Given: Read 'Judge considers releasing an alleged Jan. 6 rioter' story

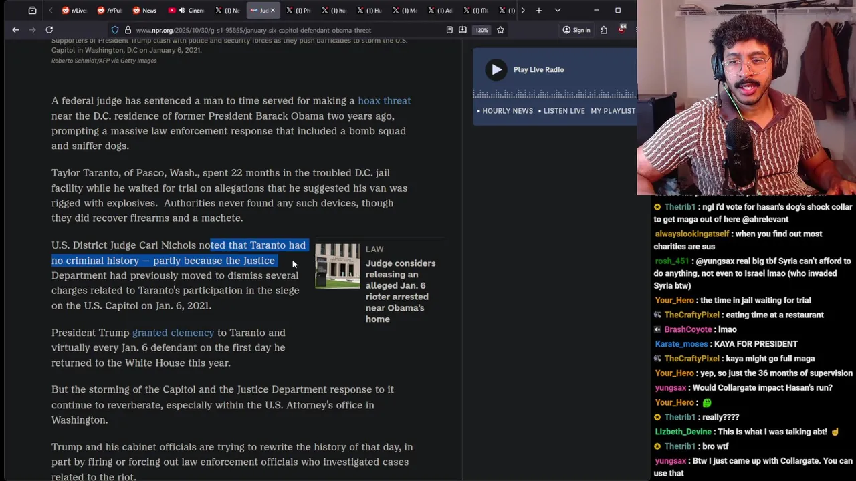Looking at the screenshot, I should 400,291.
